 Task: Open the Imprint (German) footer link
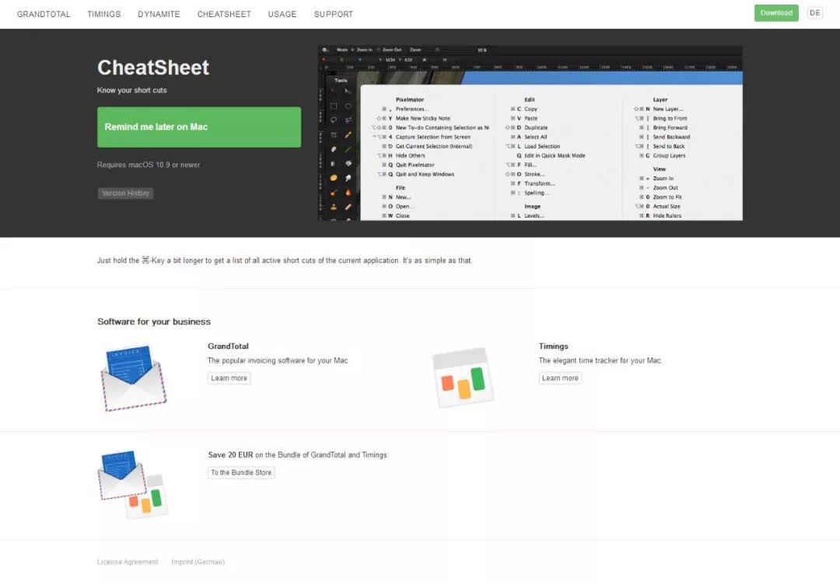pyautogui.click(x=198, y=562)
